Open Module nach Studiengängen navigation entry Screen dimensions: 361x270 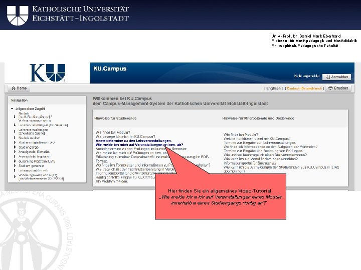point(35,117)
